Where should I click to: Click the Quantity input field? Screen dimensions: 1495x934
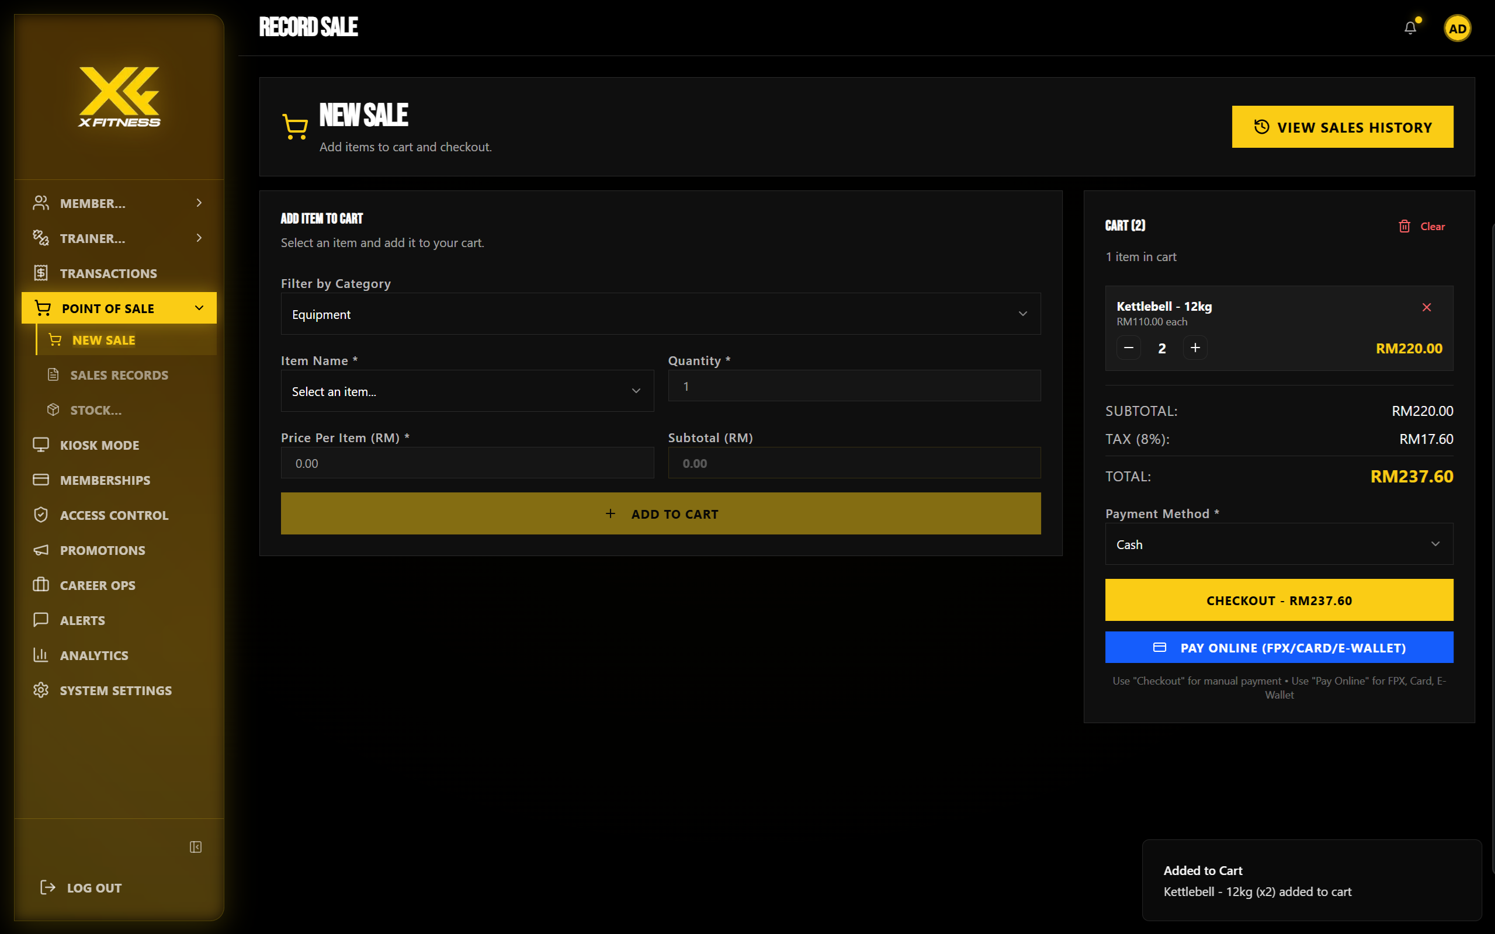pyautogui.click(x=853, y=386)
